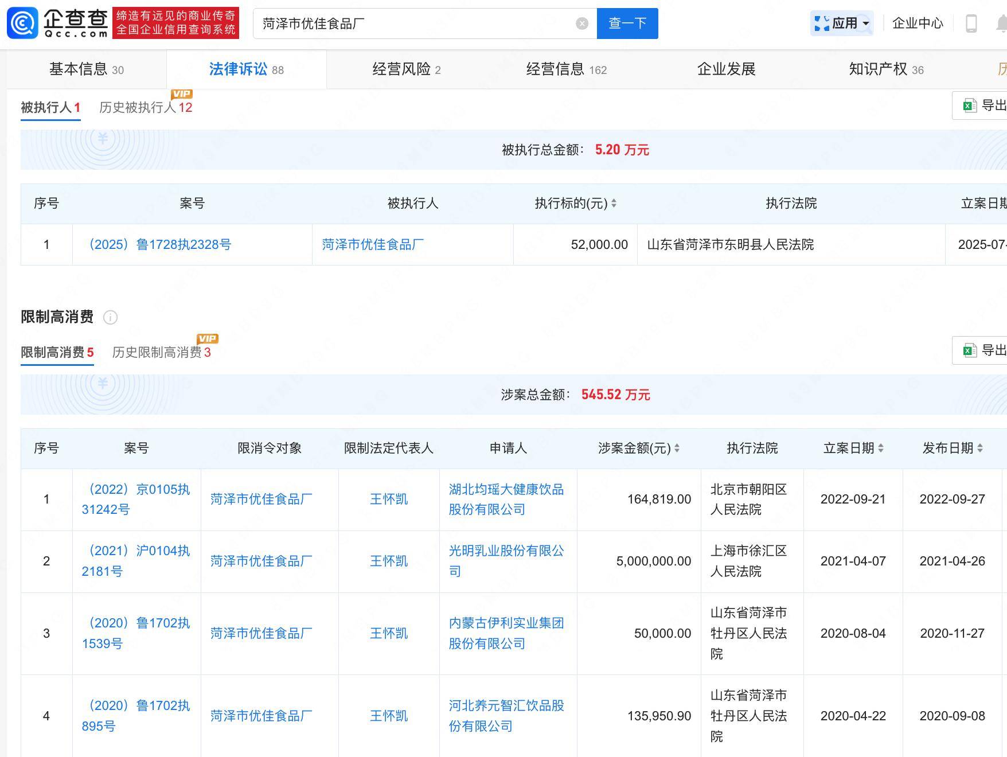
Task: Click the mobile app icon in top bar
Action: click(970, 23)
